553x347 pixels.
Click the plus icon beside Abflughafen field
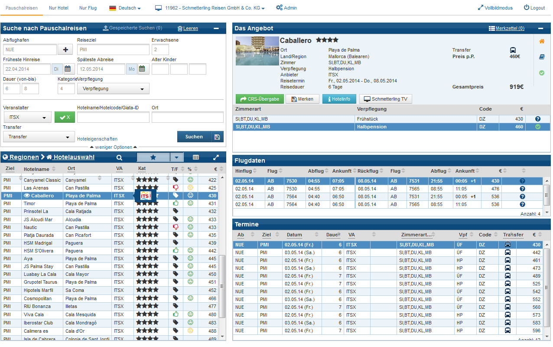65,49
